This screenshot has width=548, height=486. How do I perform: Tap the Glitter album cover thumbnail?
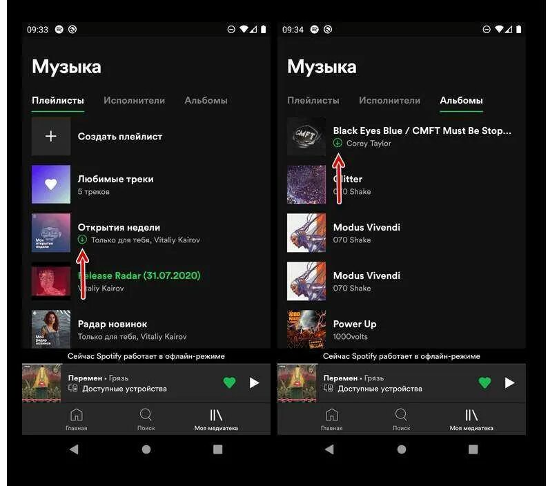(306, 184)
